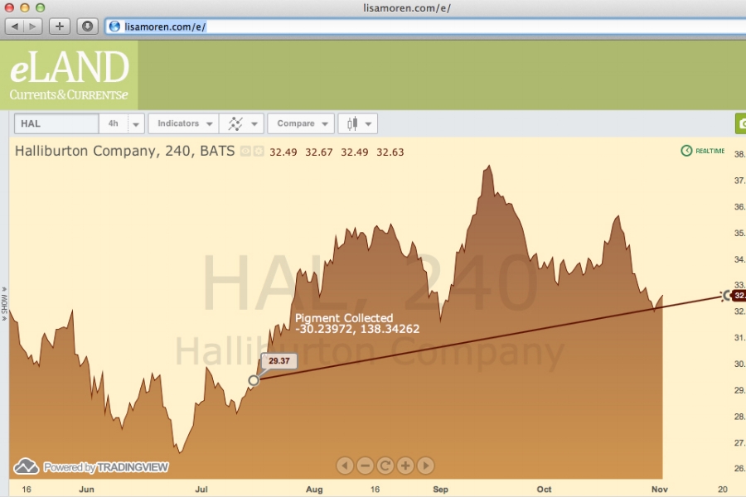Image resolution: width=746 pixels, height=497 pixels.
Task: Toggle series visibility eye icon after BATS
Action: click(245, 152)
